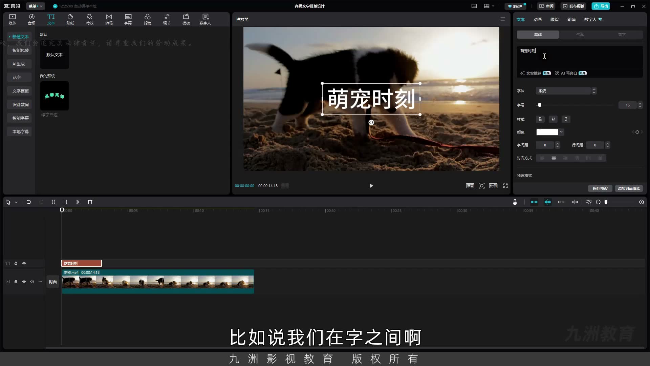Click the preview zoom-fit icon
Viewport: 650px width, 366px height.
click(x=482, y=186)
